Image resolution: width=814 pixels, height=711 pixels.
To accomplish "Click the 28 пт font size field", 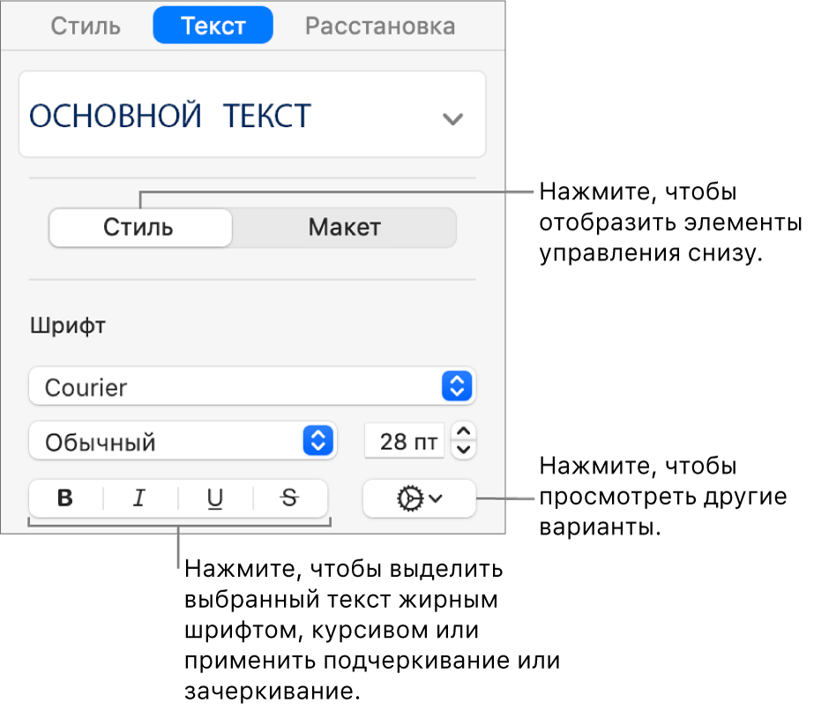I will 404,441.
